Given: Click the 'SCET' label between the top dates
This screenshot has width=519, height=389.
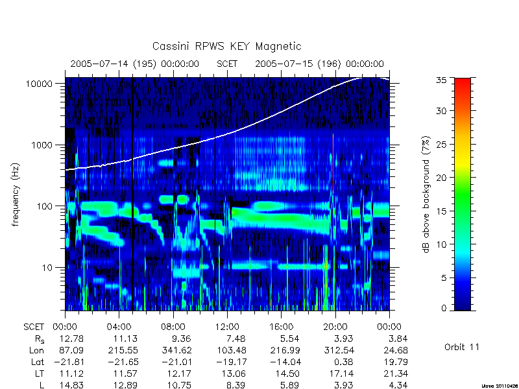Looking at the screenshot, I should click(x=227, y=64).
